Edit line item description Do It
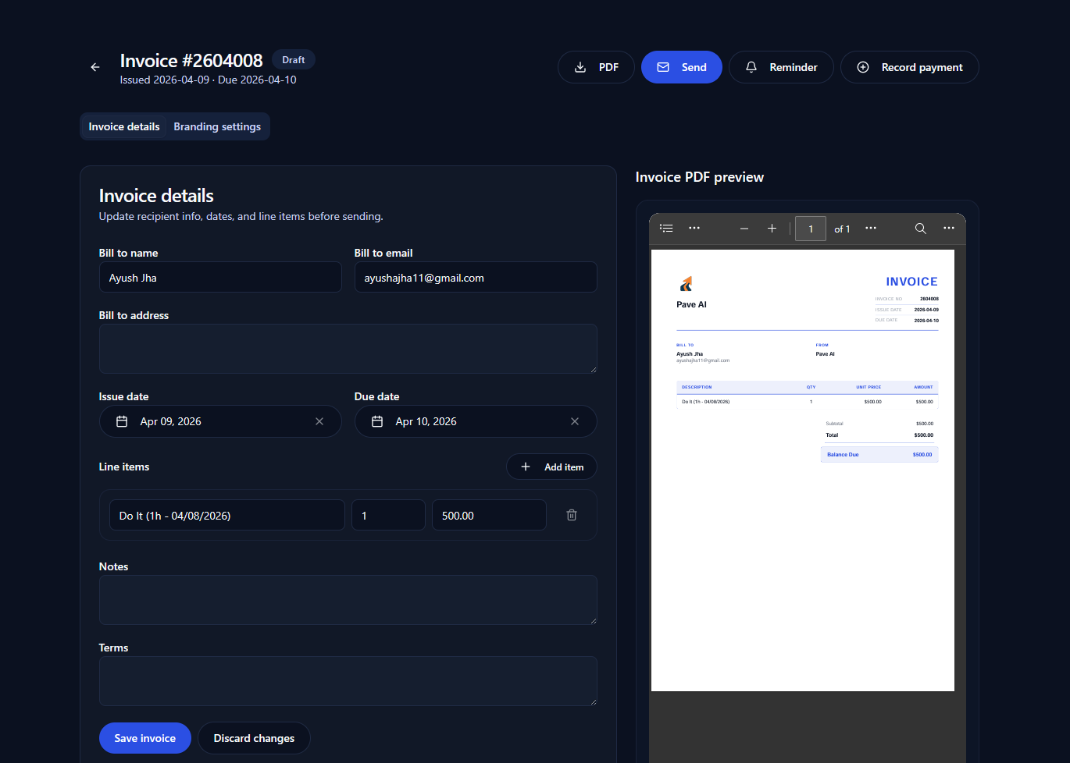 pos(227,515)
